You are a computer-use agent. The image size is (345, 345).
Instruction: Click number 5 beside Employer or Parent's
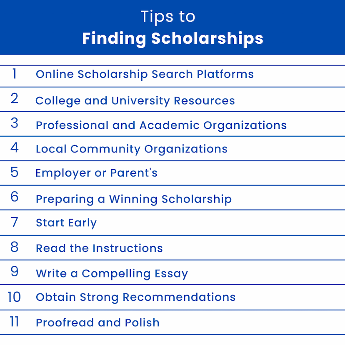(14, 172)
